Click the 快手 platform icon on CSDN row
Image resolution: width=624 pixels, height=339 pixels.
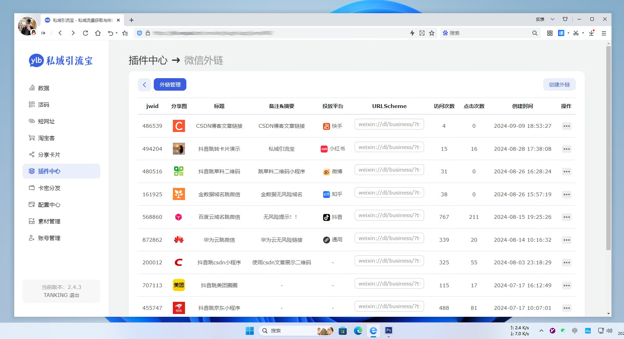pos(327,126)
